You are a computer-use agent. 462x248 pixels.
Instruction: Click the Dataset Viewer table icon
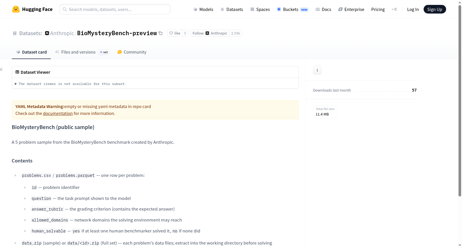(x=17, y=72)
